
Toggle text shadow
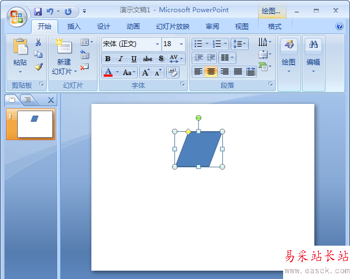161,59
